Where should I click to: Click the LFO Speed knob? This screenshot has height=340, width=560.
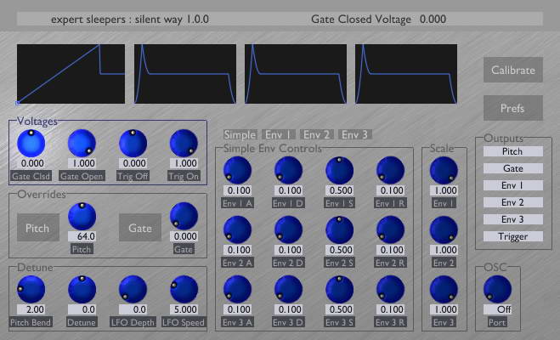[184, 289]
